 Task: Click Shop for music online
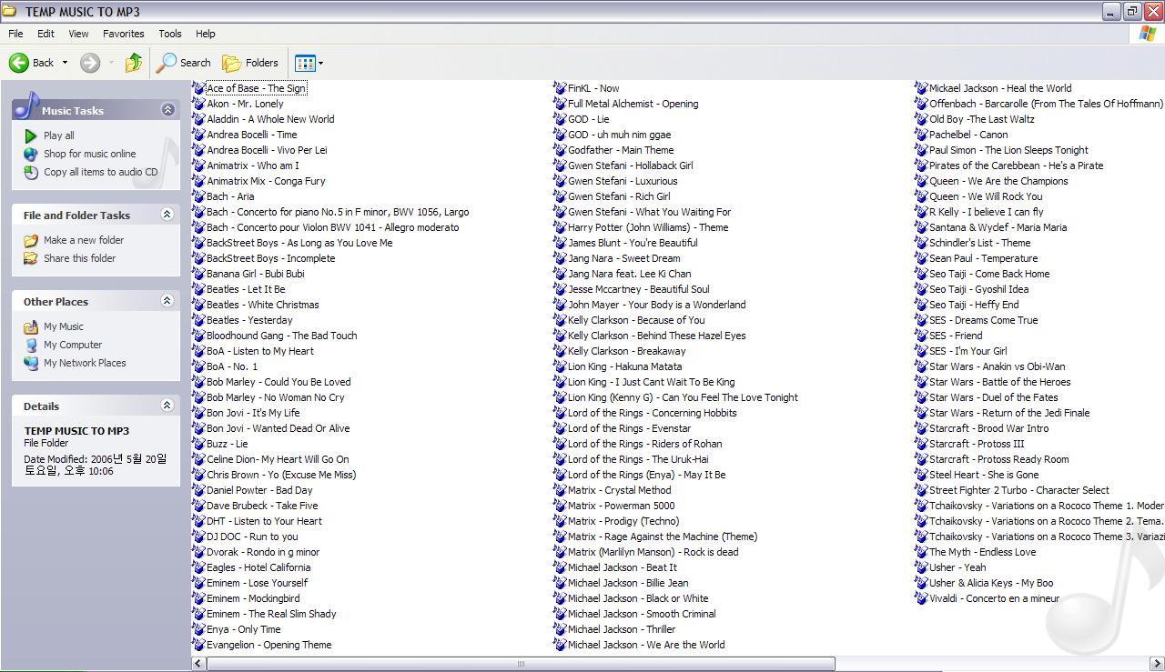click(89, 154)
